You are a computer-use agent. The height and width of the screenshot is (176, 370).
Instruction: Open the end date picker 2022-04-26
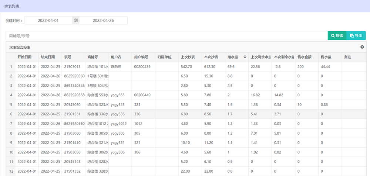(x=103, y=21)
